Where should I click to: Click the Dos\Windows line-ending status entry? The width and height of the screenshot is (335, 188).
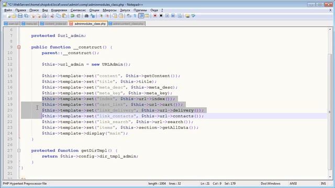[271, 183]
